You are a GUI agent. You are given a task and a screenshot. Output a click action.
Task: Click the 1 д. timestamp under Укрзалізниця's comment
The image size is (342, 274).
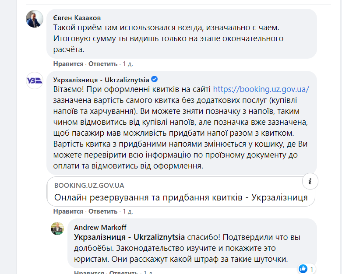pos(127,211)
